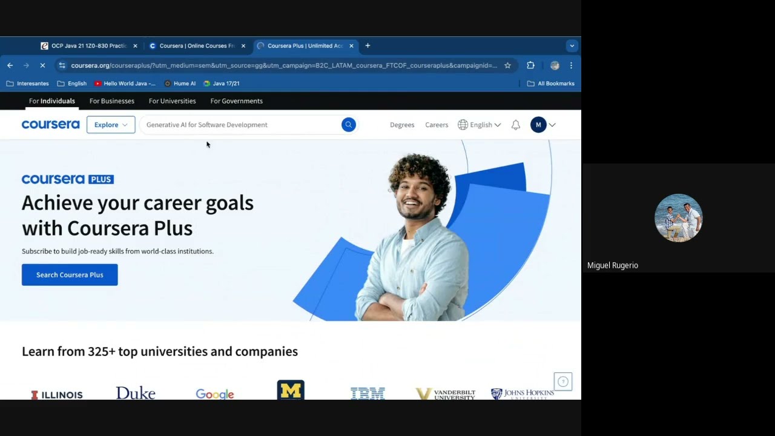
Task: Select For Governments
Action: click(x=237, y=101)
